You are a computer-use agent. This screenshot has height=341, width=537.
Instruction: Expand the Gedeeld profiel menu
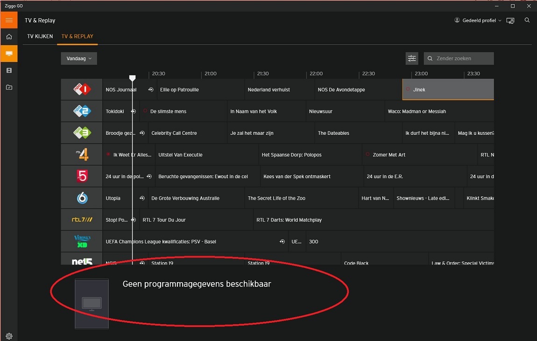(478, 21)
